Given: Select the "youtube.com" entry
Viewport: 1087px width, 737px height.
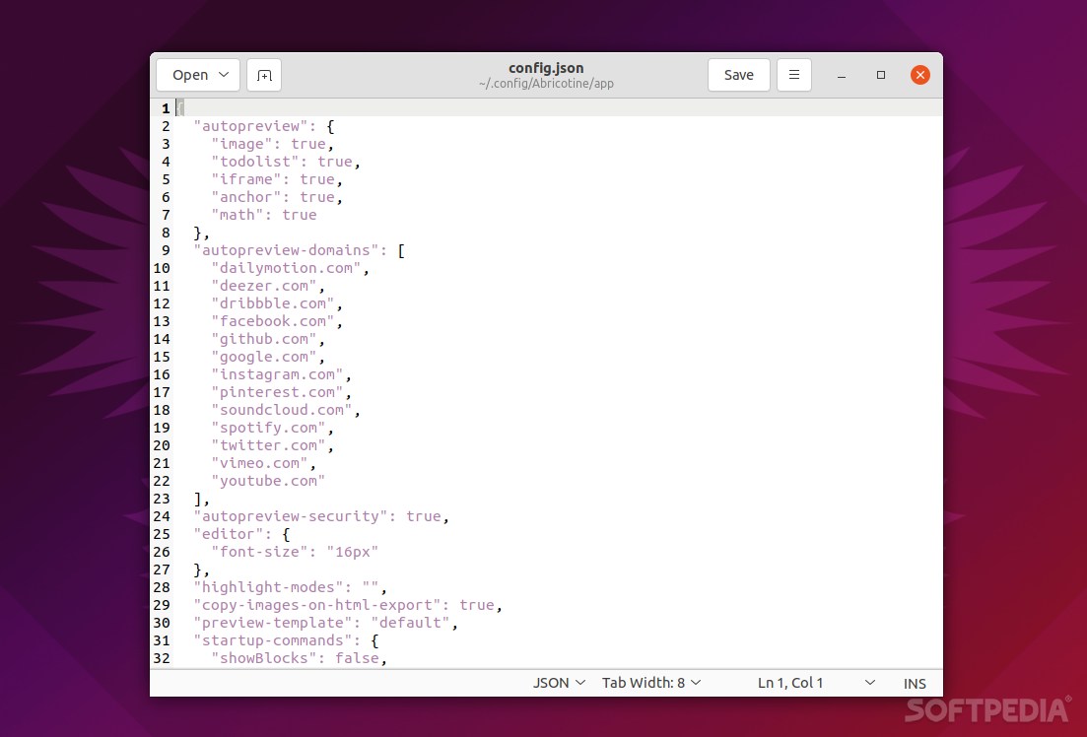Looking at the screenshot, I should [x=268, y=481].
